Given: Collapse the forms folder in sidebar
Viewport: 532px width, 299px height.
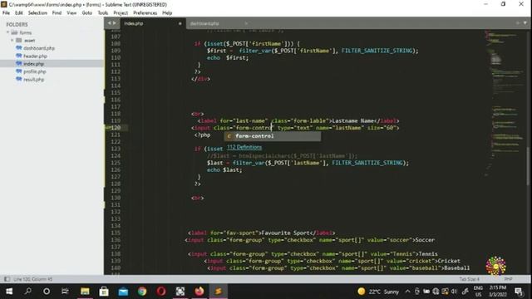Looking at the screenshot, I should click(7, 32).
